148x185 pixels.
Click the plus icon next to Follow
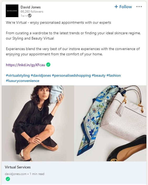(116, 7)
